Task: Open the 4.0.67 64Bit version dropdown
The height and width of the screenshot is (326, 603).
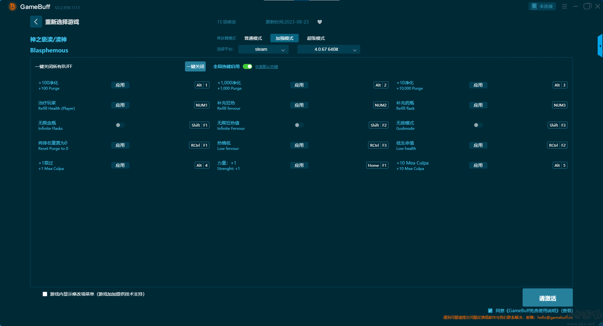Action: 329,50
